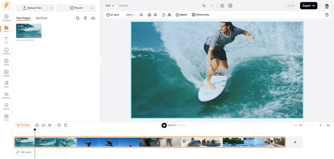The width and height of the screenshot is (334, 159).
Task: Open the Speed settings
Action: pyautogui.click(x=181, y=15)
